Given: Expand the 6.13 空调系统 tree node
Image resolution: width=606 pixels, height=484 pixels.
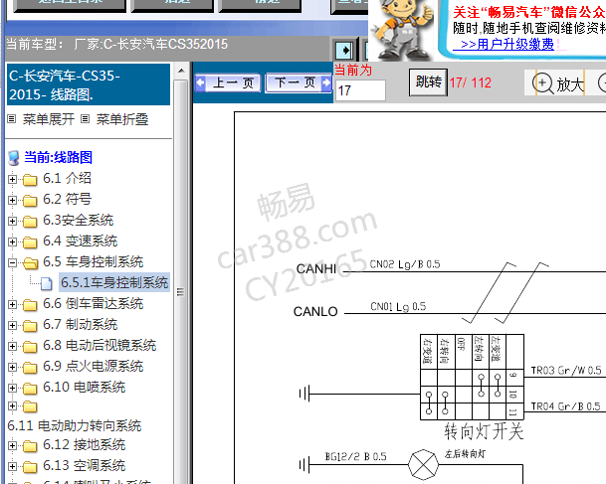Looking at the screenshot, I should (x=12, y=467).
